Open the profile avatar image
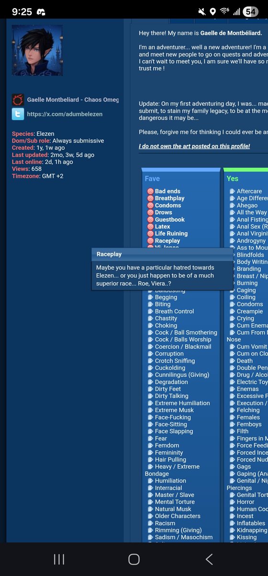Screen dimensions: 268x576 point(37,50)
